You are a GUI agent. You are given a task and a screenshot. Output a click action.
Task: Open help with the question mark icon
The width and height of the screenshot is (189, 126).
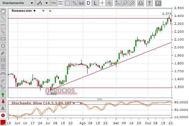pyautogui.click(x=149, y=3)
